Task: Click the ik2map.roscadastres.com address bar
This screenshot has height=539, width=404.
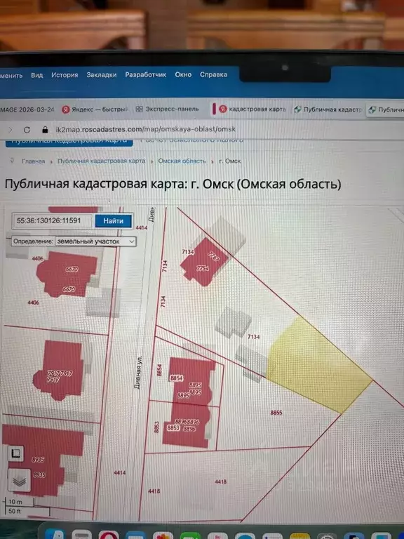Action: (145, 129)
